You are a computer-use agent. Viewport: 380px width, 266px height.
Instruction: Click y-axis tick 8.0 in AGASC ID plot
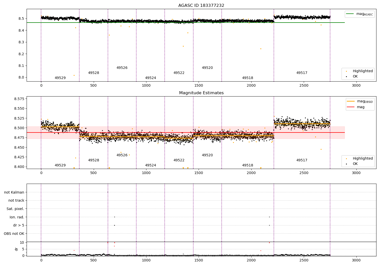(21, 78)
